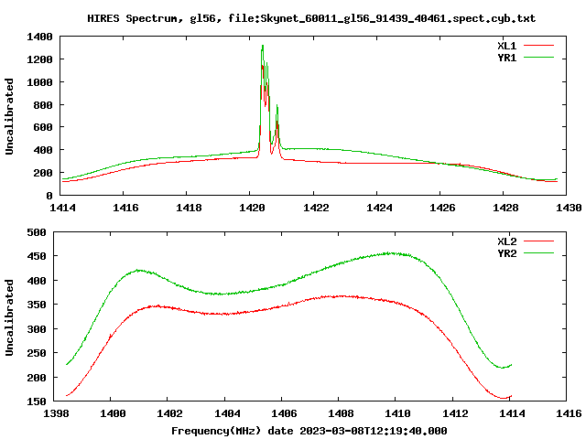Click the 1420 x-axis tick label
Screen dimensions: 586x439
point(252,208)
